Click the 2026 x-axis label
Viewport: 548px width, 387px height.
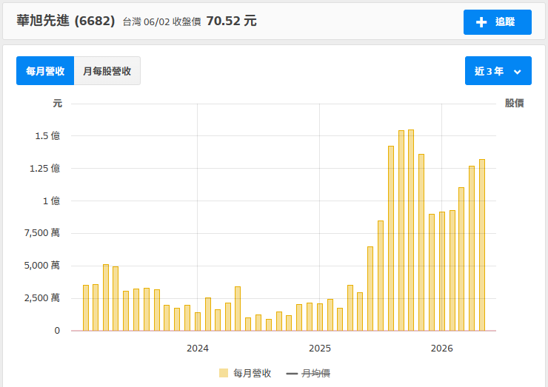pos(441,349)
